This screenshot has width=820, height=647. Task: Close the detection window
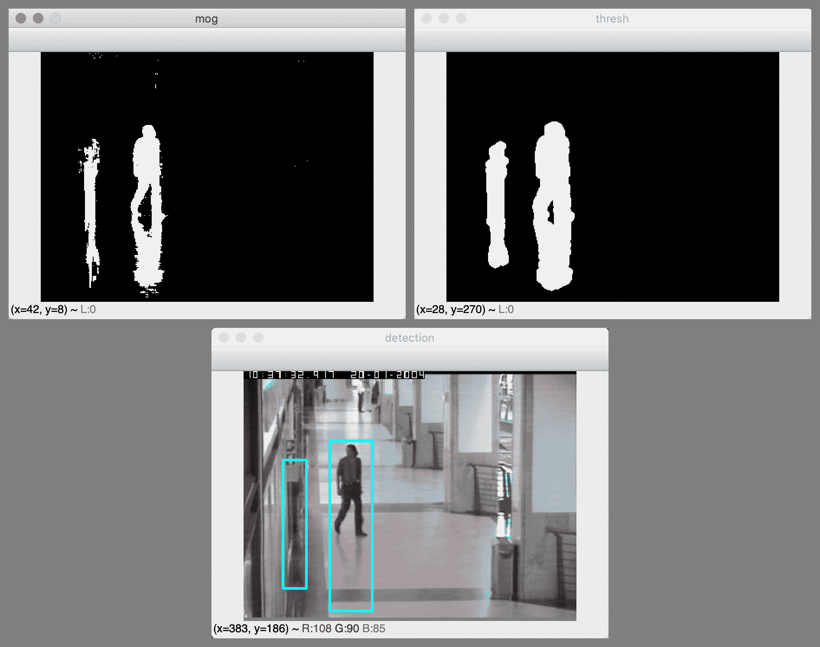point(224,337)
